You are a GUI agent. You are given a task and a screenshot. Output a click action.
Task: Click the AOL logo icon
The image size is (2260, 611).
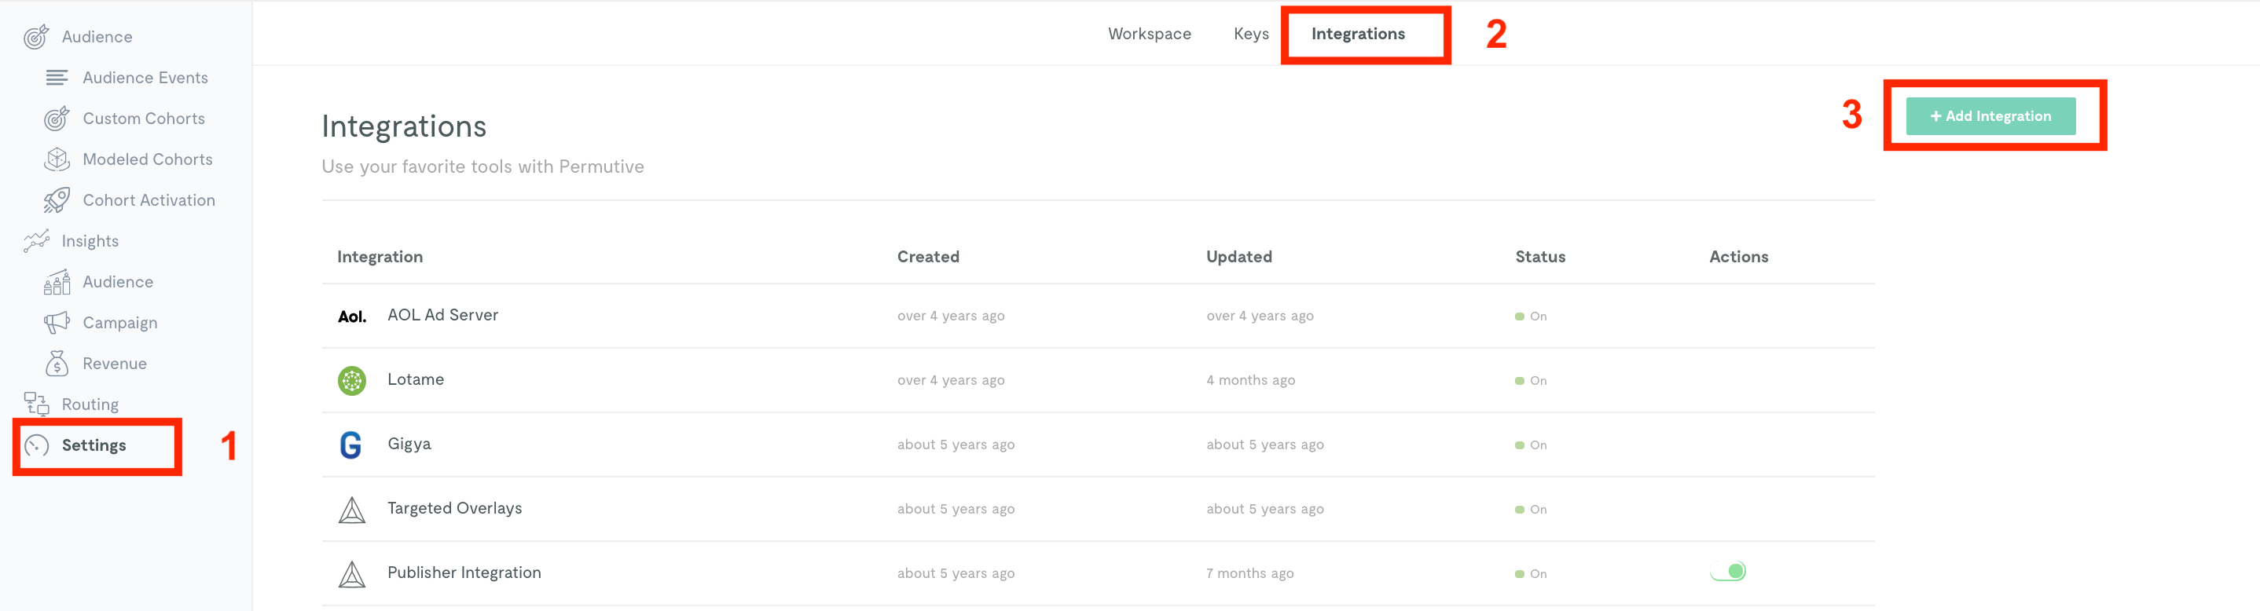352,316
